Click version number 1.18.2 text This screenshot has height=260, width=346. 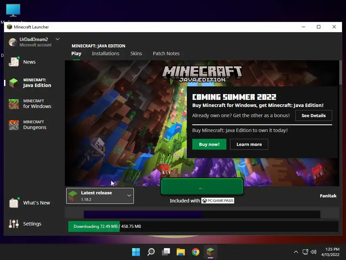[x=86, y=199]
